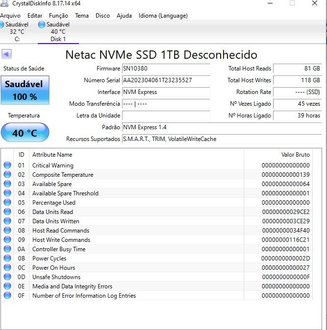Select the Critical Warning attribute name

click(53, 165)
